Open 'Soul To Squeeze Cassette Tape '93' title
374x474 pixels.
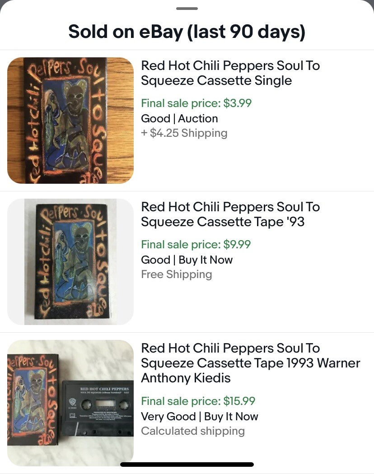point(230,214)
